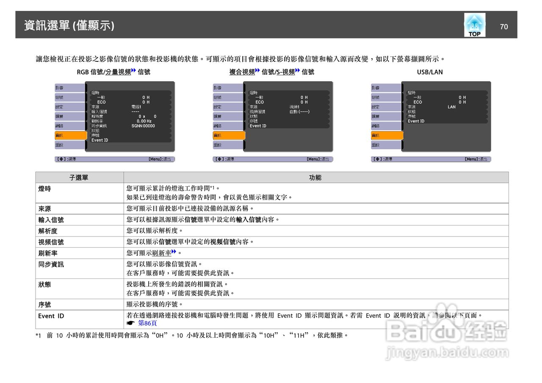542x383 pixels.
Task: Open the 複合視頻 glossary link
Action: (x=242, y=72)
